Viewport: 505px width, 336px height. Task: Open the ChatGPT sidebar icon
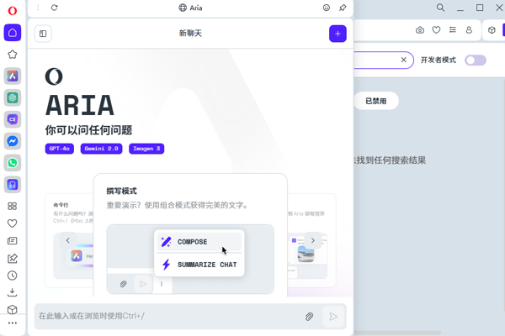pos(13,97)
